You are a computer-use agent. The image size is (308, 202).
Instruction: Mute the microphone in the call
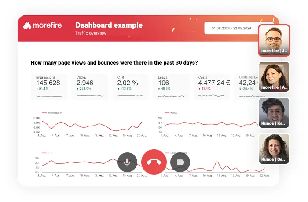(127, 162)
